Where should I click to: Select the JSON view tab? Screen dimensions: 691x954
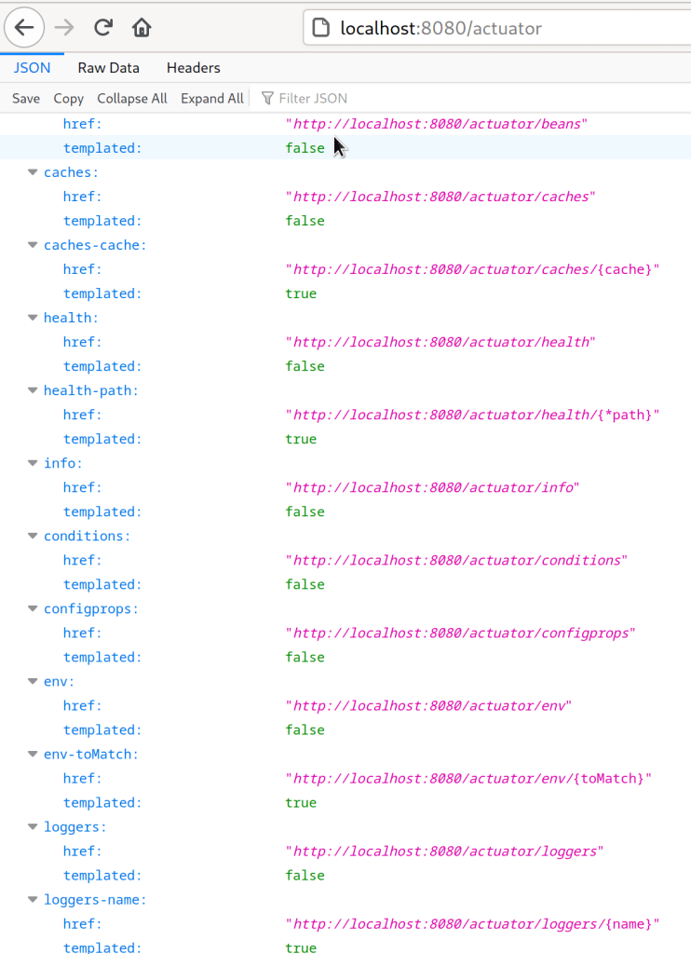pyautogui.click(x=32, y=67)
